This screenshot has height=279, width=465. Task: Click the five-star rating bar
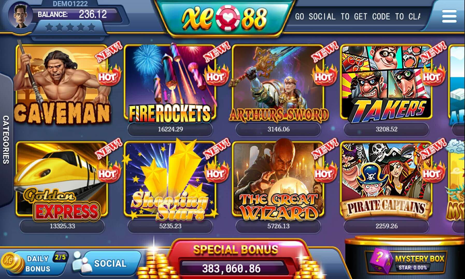coord(70,27)
